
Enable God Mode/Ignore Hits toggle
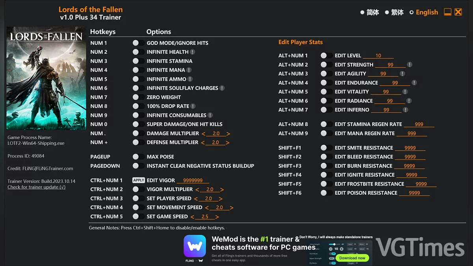pyautogui.click(x=138, y=43)
